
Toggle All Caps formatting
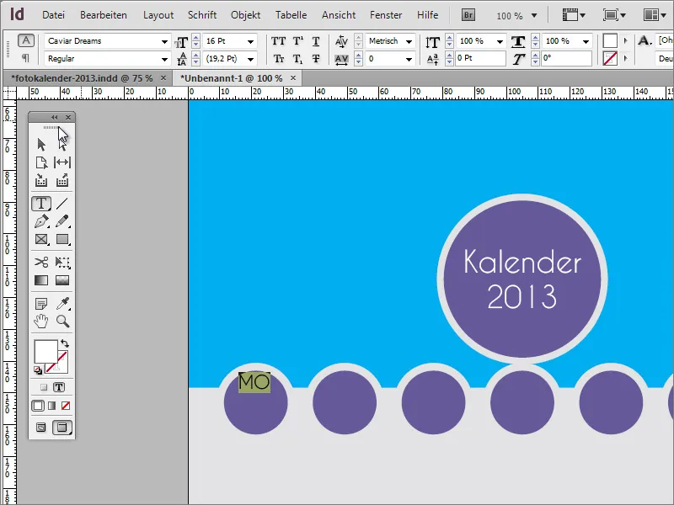coord(278,41)
